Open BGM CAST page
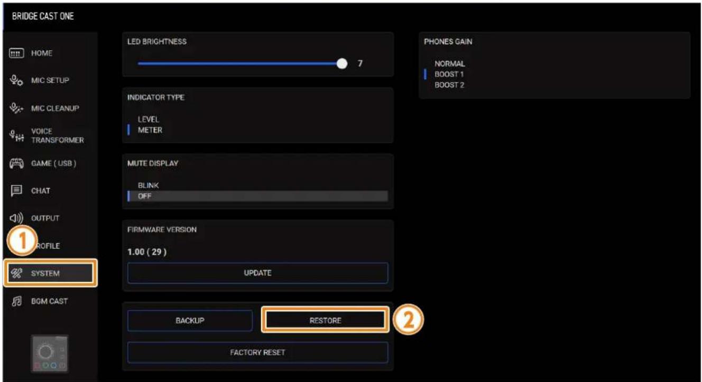 coord(49,301)
